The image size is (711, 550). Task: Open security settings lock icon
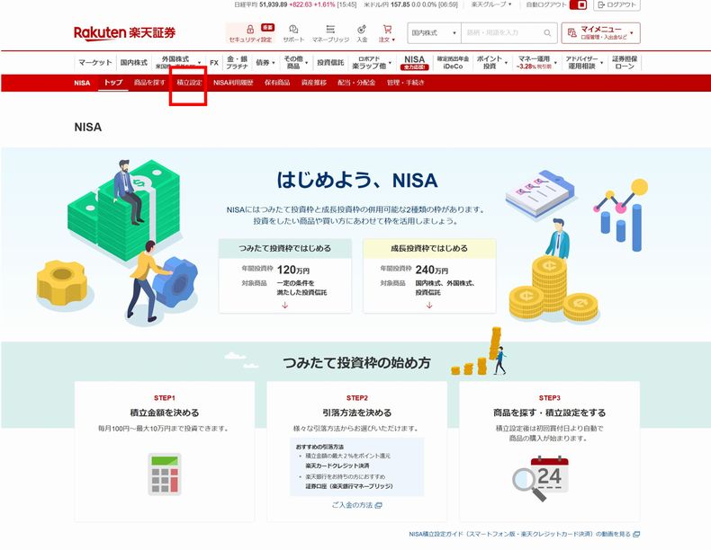click(250, 30)
